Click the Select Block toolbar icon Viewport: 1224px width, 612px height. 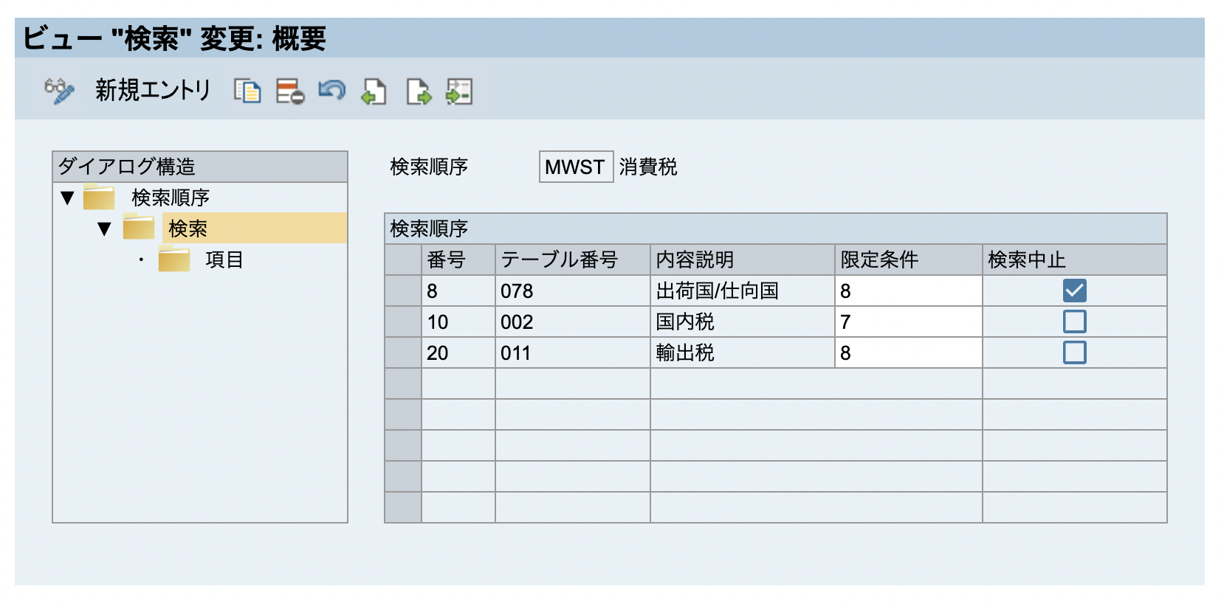(418, 91)
